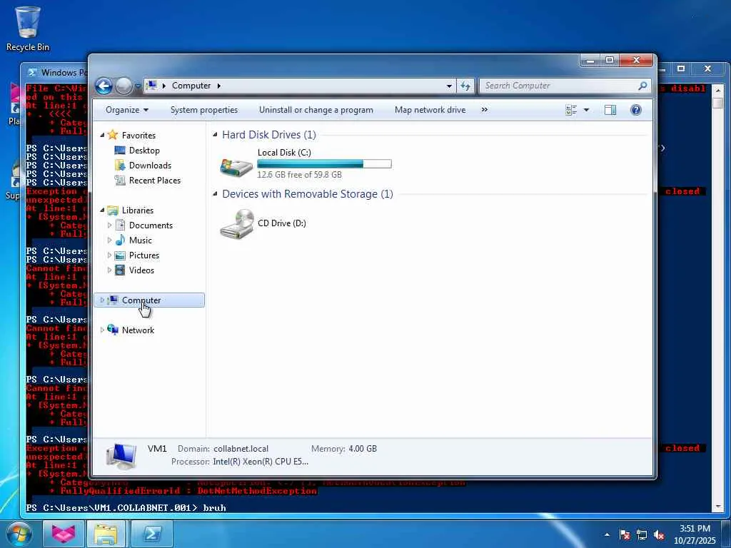Select Libraries in navigation pane
This screenshot has height=548, width=731.
[x=138, y=210]
